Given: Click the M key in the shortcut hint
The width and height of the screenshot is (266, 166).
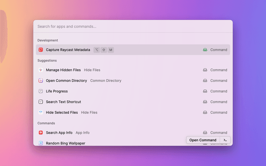Looking at the screenshot, I should pyautogui.click(x=111, y=50).
